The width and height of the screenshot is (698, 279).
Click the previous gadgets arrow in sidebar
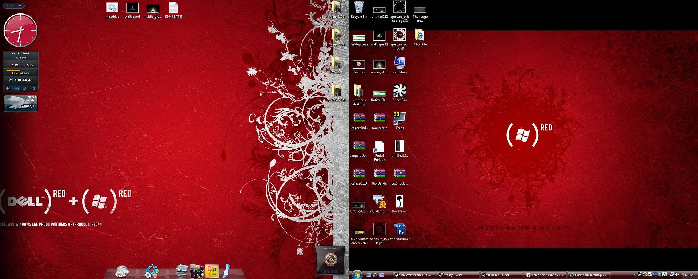point(7,5)
